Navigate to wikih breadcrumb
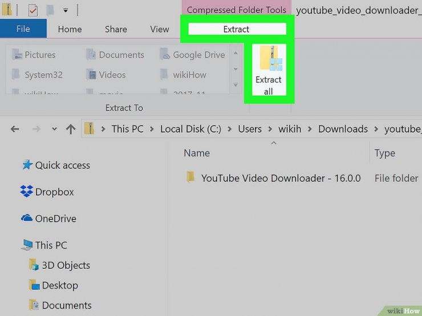Image resolution: width=422 pixels, height=316 pixels. (290, 129)
